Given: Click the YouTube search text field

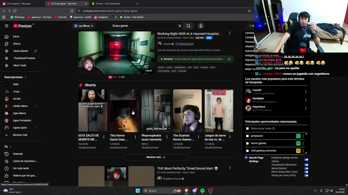Looking at the screenshot, I should (x=144, y=26).
